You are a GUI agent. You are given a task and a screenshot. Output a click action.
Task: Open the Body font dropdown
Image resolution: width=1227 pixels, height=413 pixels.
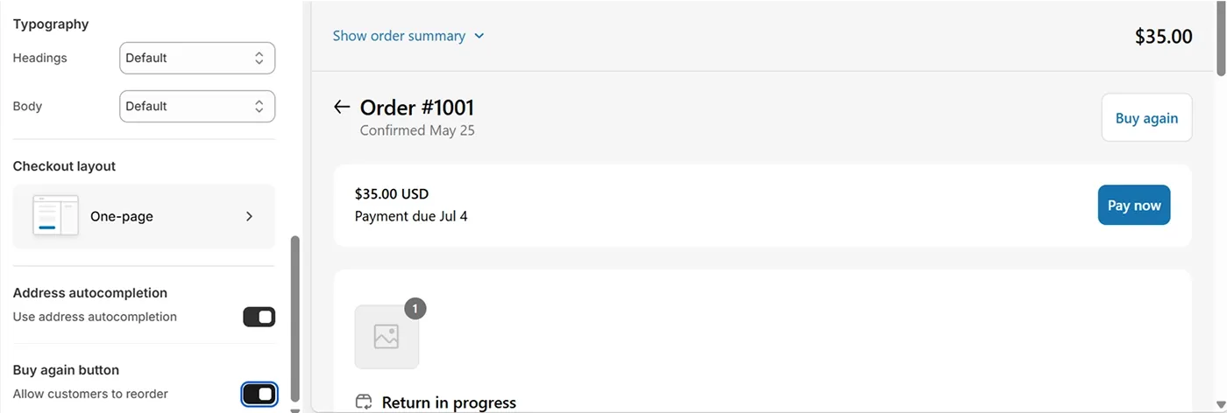tap(197, 106)
